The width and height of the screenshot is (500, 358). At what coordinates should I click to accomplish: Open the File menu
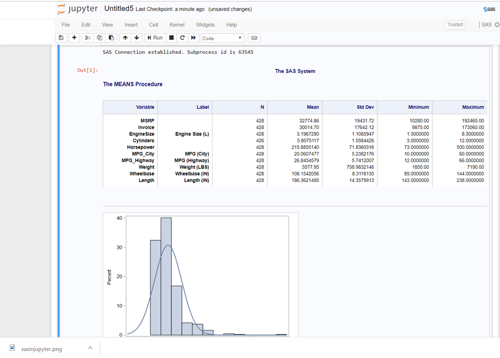coord(66,25)
